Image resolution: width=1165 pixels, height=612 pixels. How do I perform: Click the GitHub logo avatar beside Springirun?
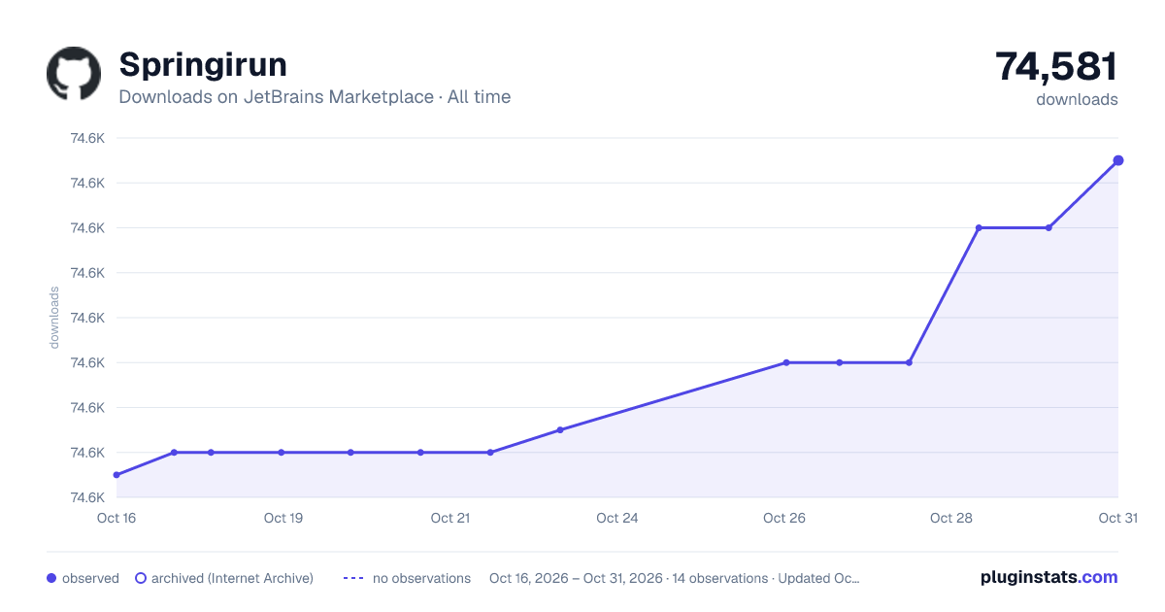coord(74,74)
